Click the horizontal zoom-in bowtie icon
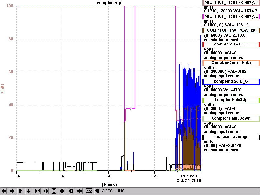The width and height of the screenshot is (260, 195). click(38, 191)
